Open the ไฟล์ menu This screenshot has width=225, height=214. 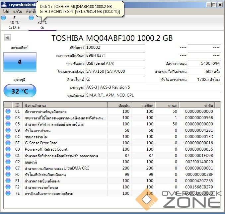tap(6, 11)
